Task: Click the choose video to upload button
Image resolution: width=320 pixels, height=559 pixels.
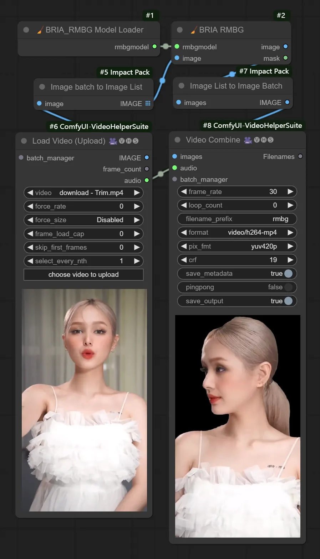Action: click(83, 274)
